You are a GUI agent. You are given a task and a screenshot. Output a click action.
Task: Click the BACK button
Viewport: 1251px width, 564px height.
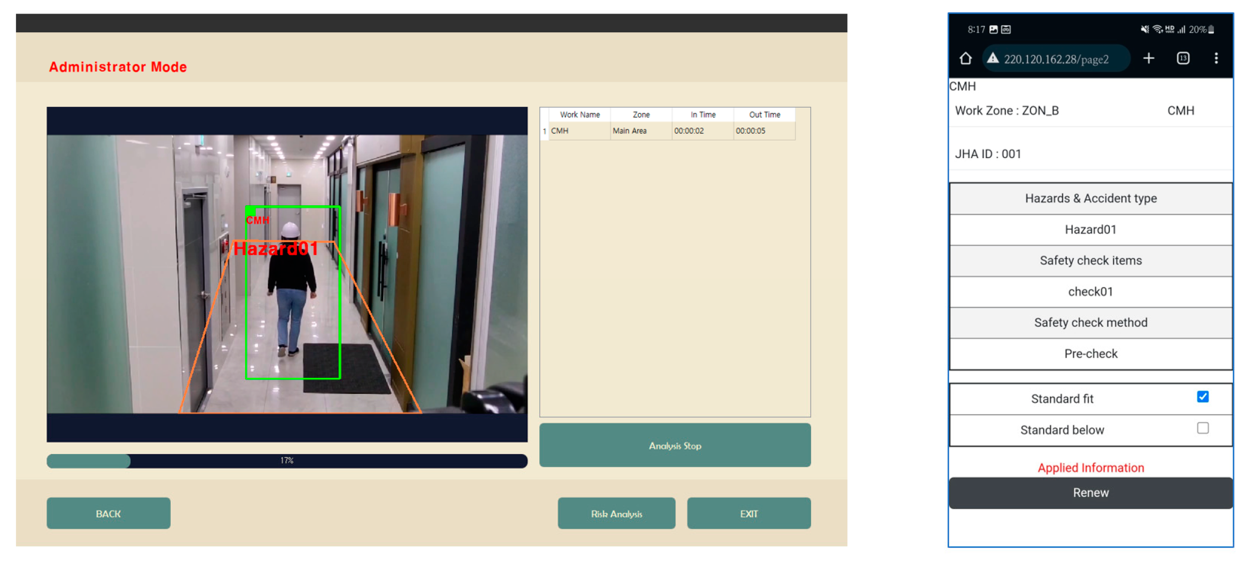[x=108, y=513]
